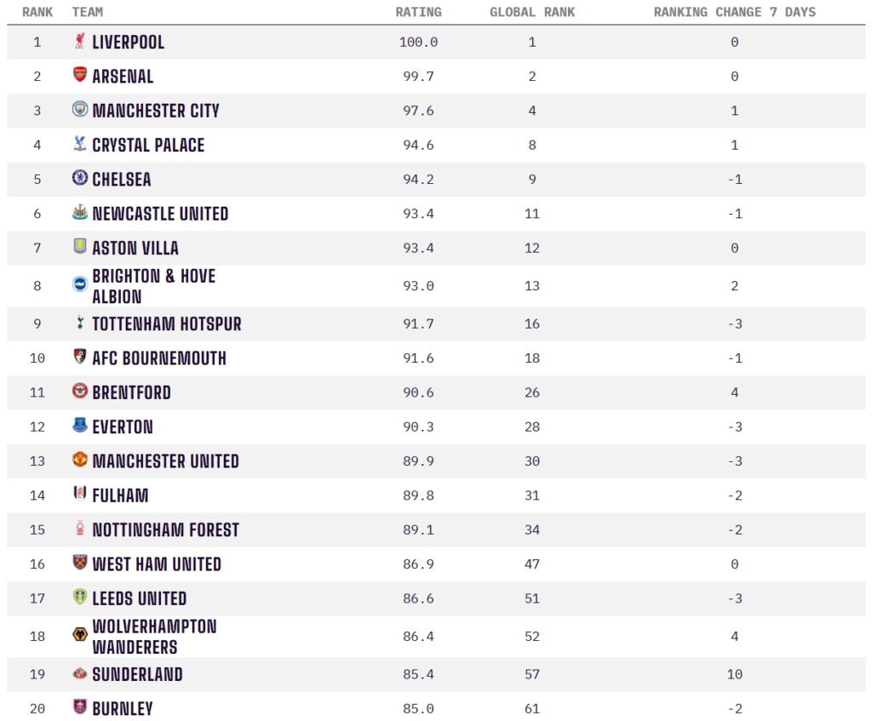Viewport: 872px width, 721px height.
Task: Click the Burnley club crest icon
Action: (x=80, y=707)
